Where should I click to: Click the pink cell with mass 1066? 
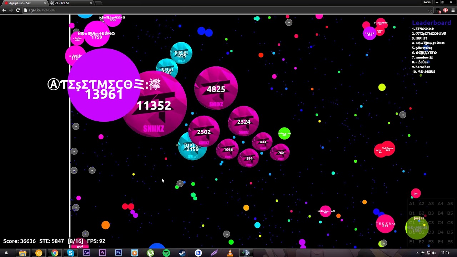pos(228,149)
